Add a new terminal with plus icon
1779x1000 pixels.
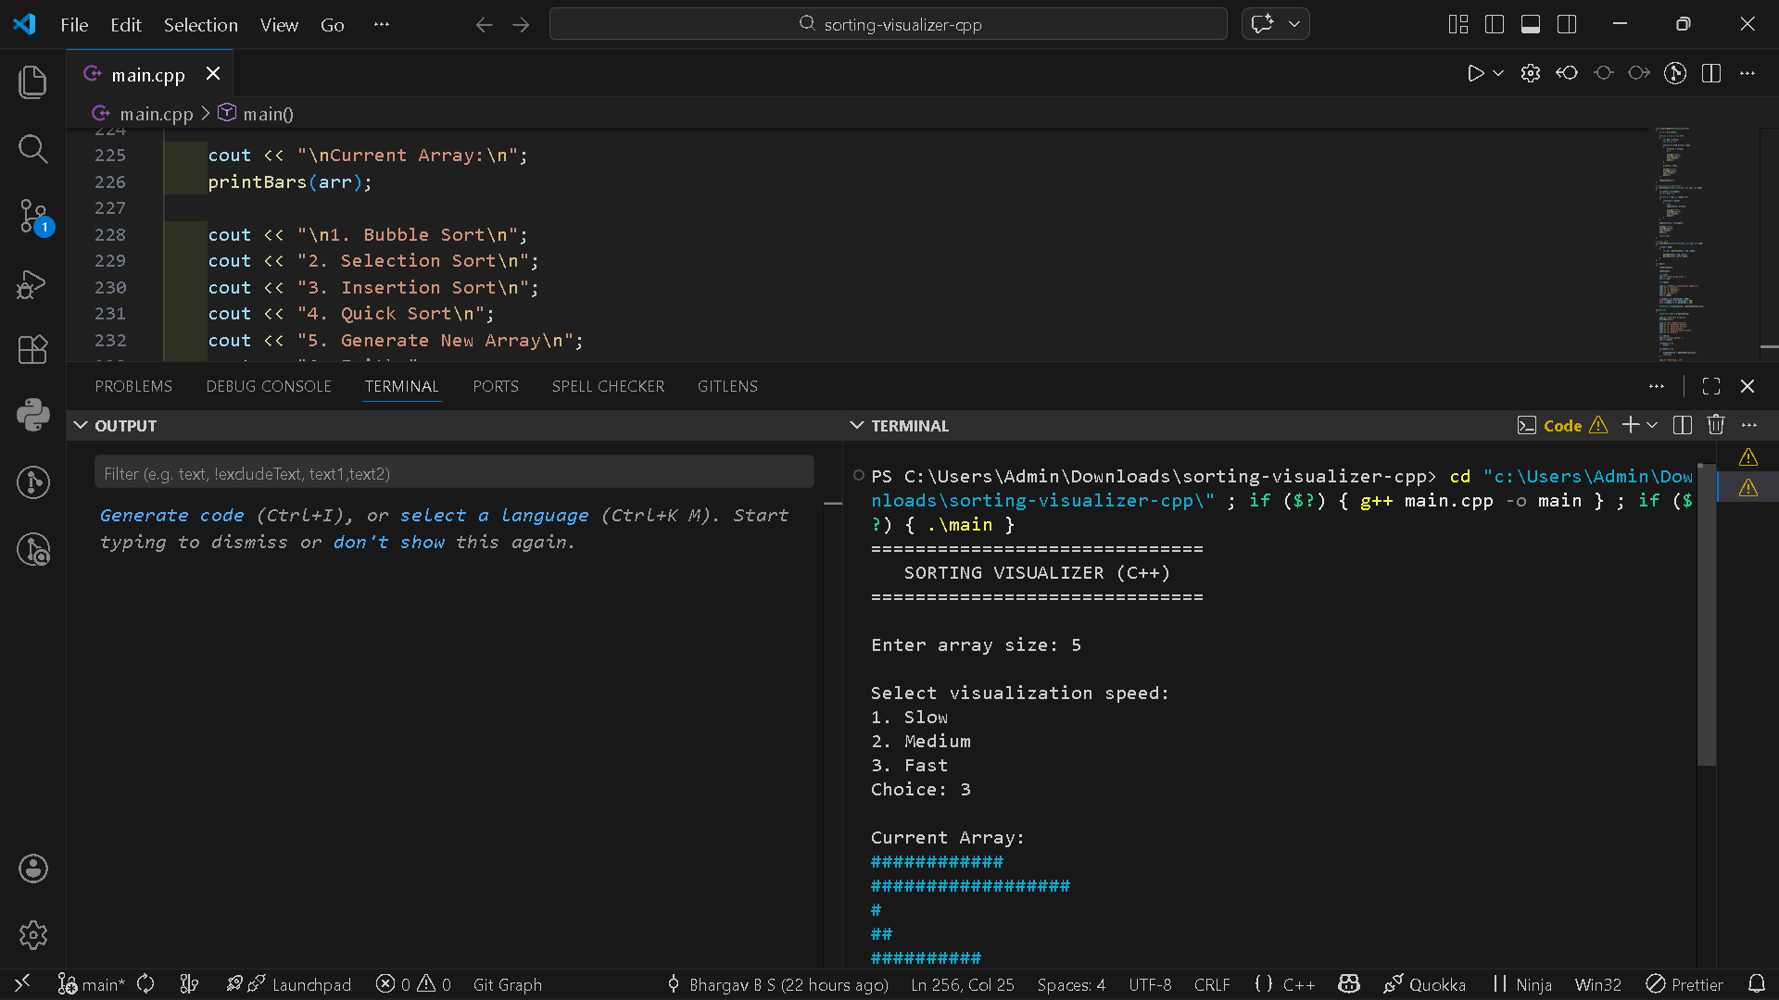coord(1631,425)
